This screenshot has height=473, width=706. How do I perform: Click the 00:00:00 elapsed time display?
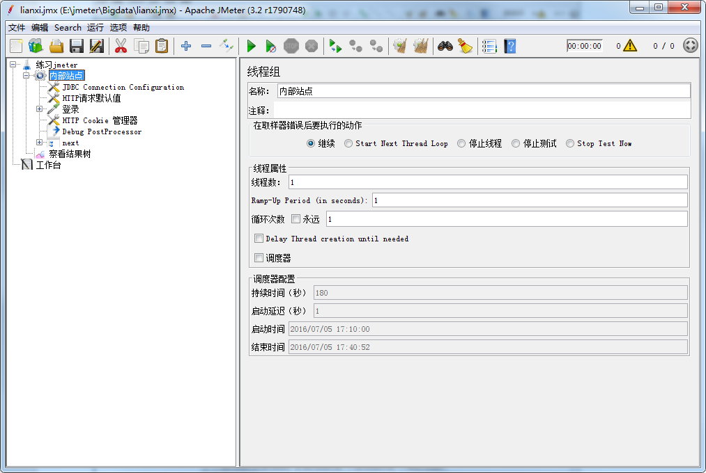[x=585, y=46]
